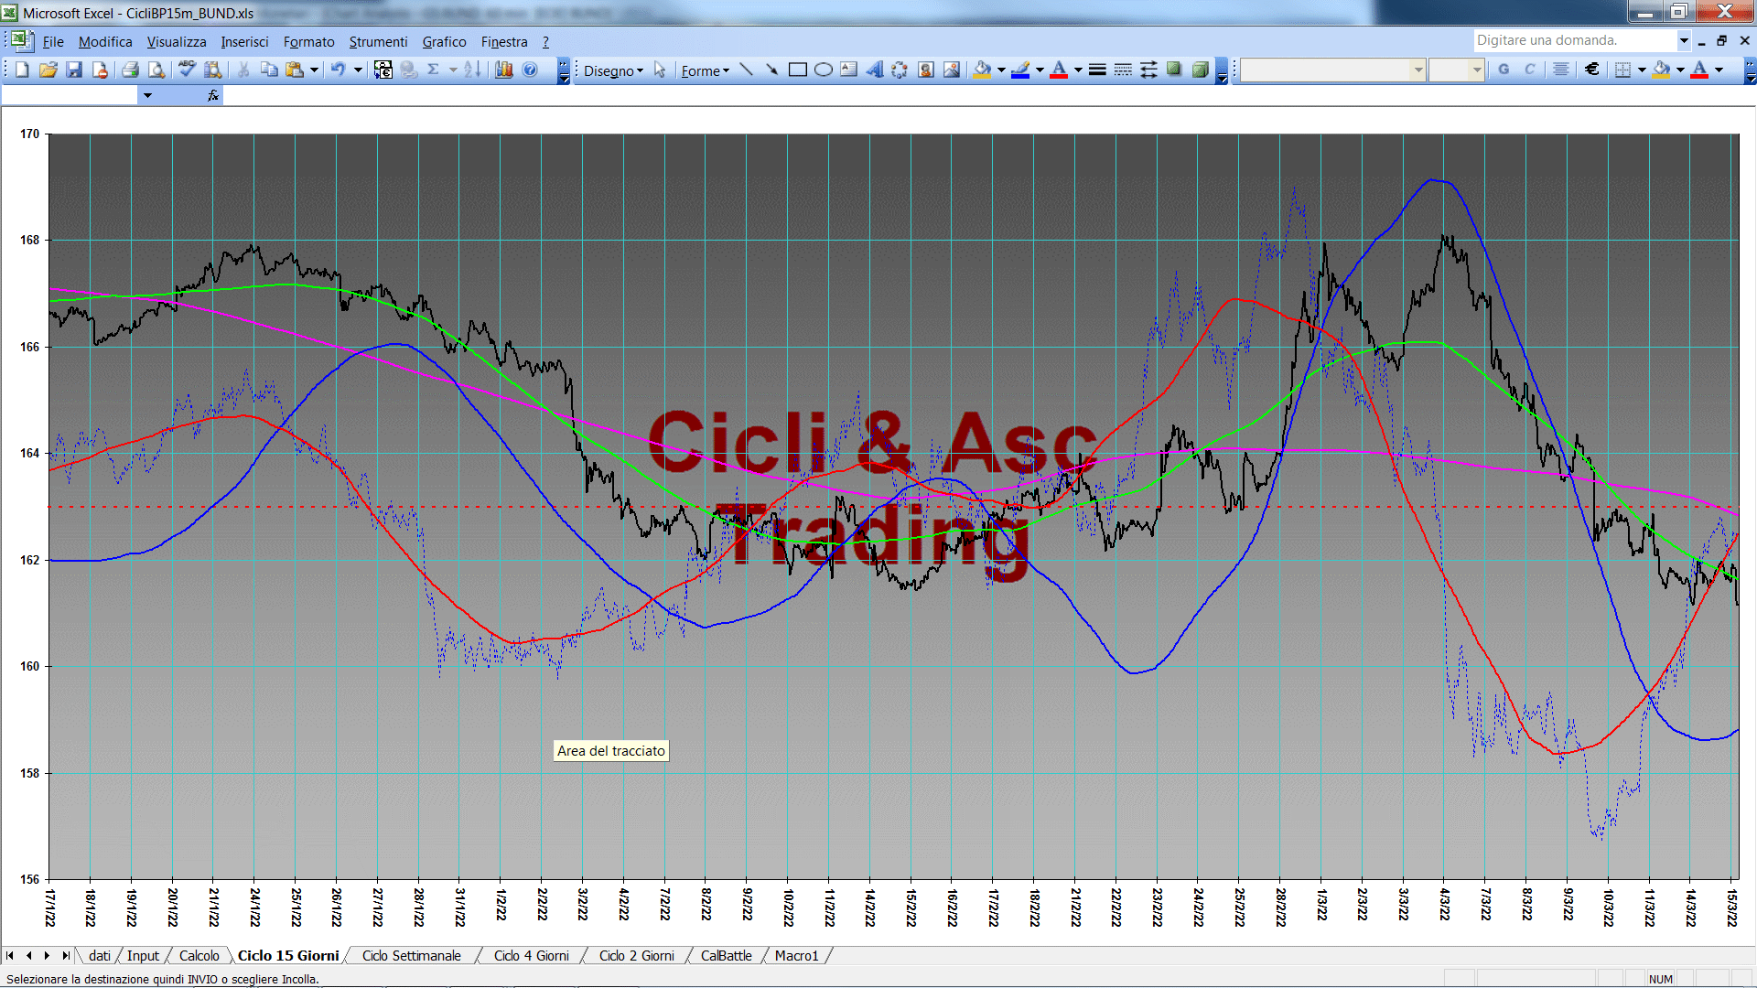This screenshot has height=988, width=1757.
Task: Open the Modifica menu
Action: (105, 42)
